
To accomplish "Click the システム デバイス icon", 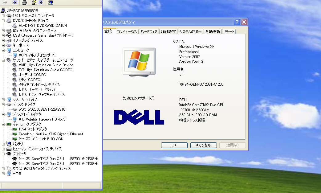I will (9, 100).
